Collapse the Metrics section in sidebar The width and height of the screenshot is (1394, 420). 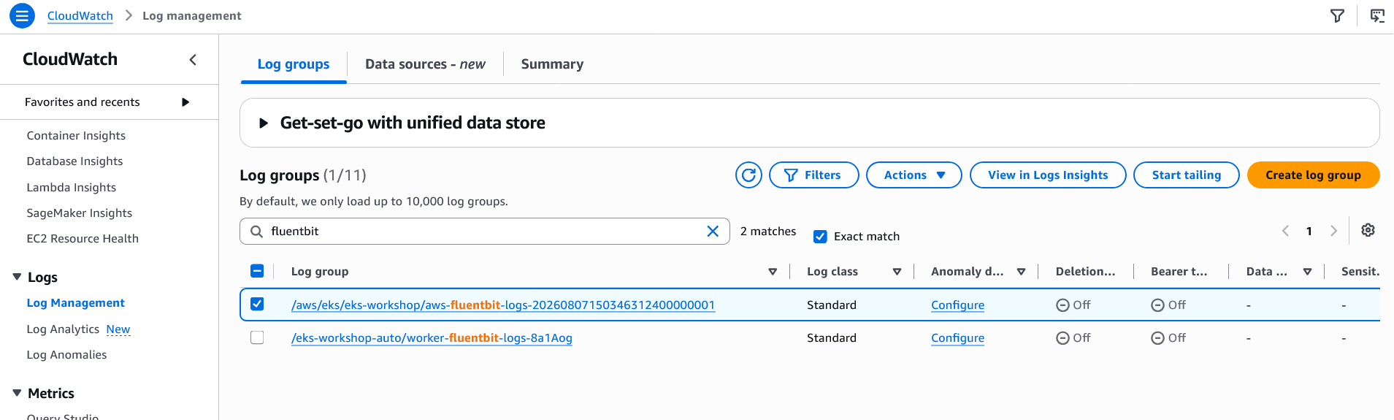tap(17, 393)
